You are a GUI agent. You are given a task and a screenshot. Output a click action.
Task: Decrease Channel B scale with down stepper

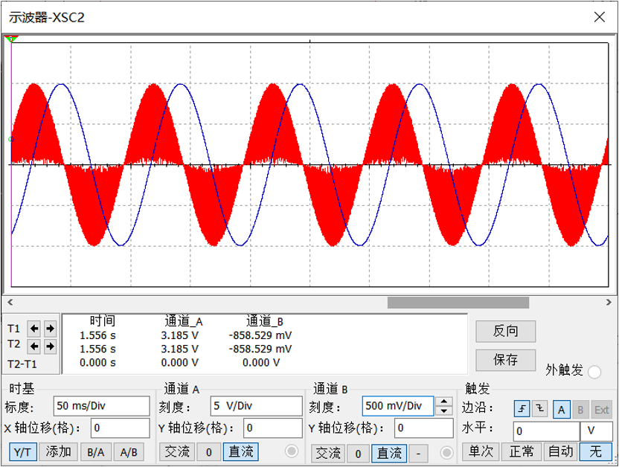444,410
